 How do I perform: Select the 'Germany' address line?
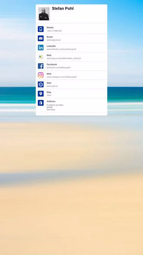[51, 110]
